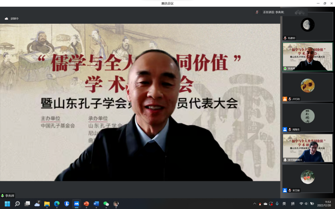
Task: Click the calligraphy avatar participant tile
Action: [307, 116]
